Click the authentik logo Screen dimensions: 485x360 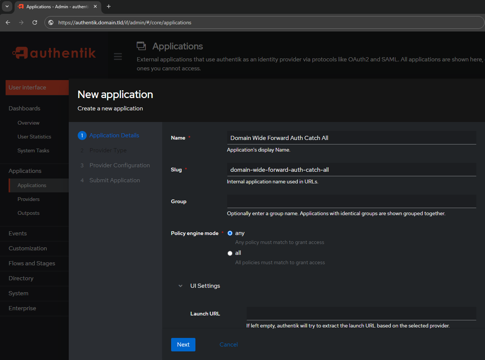54,53
